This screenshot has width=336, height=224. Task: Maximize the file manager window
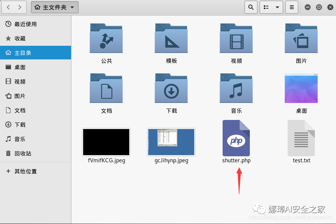(319, 7)
